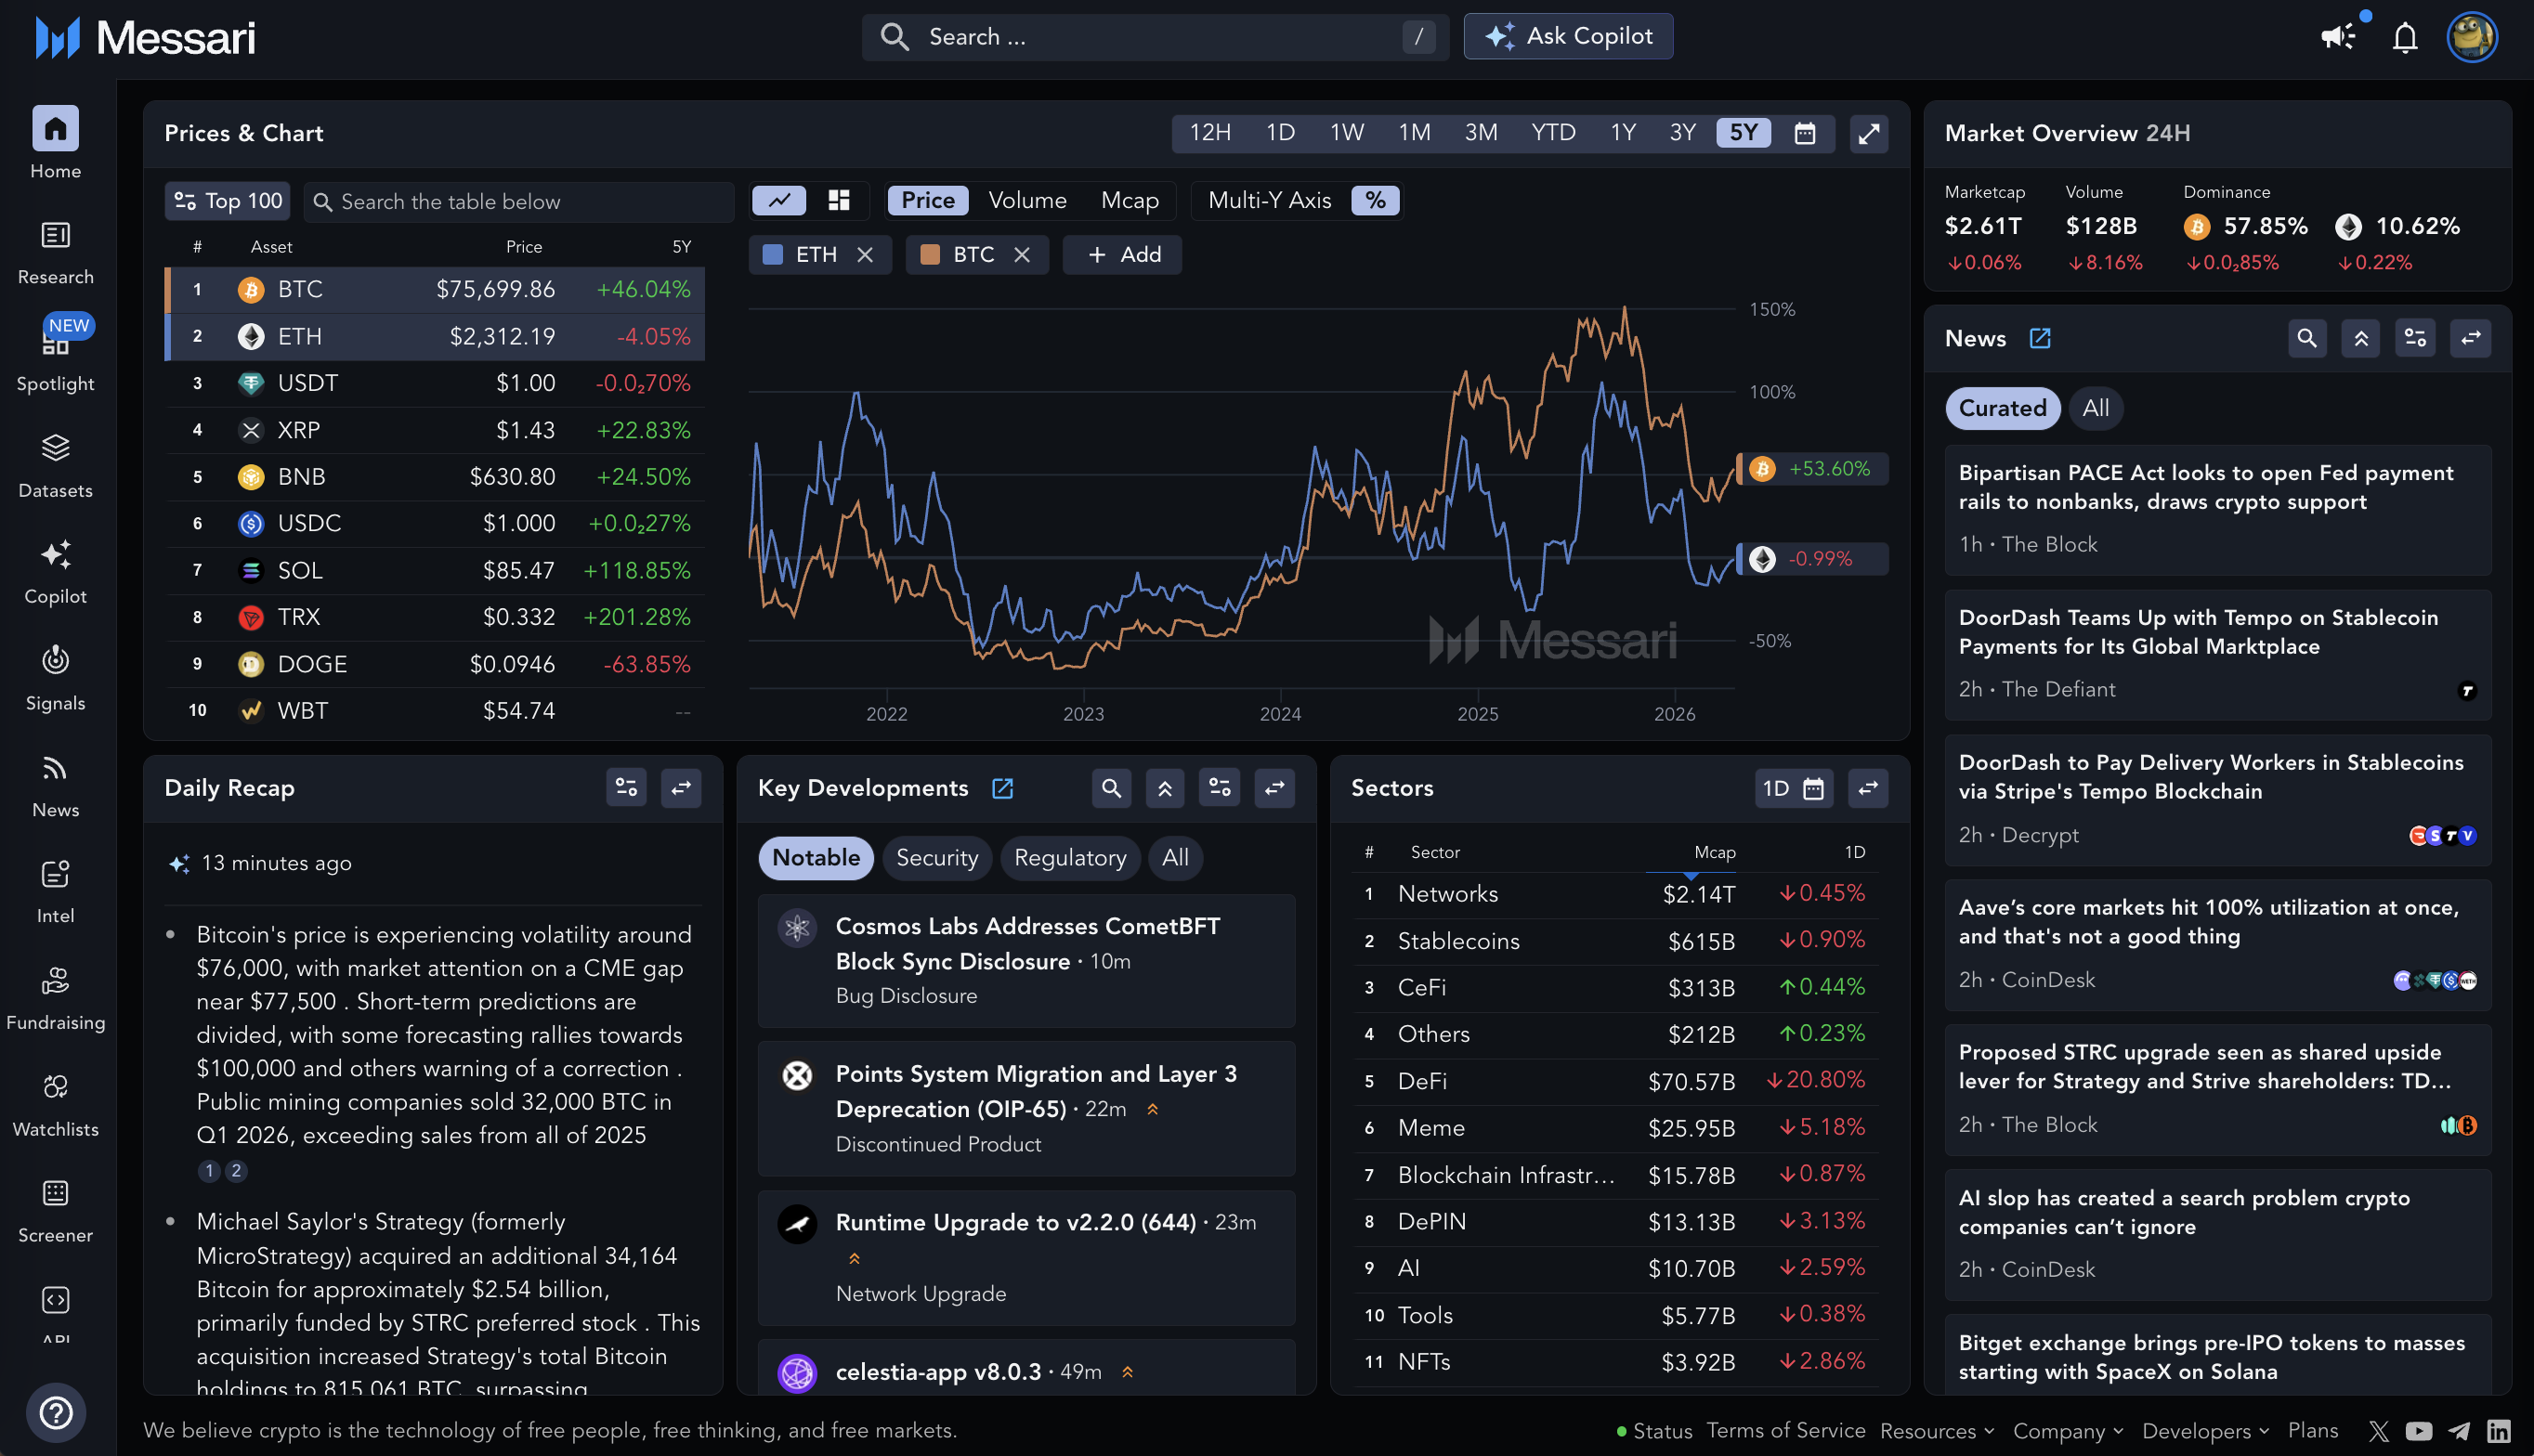
Task: Open Sectors 1D timeframe picker
Action: click(1792, 788)
